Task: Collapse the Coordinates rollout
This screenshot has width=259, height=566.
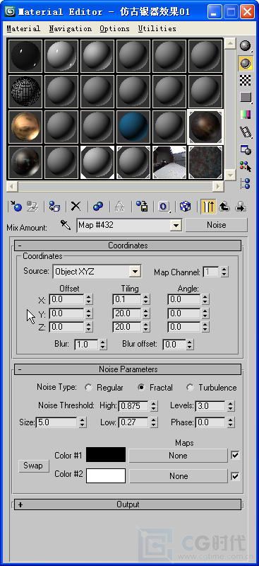Action: pos(128,246)
